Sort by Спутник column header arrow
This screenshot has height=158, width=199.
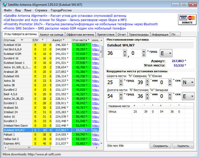coord(22,40)
